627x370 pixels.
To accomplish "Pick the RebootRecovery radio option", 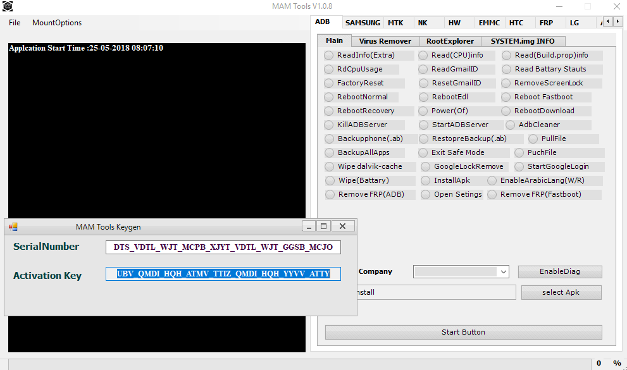I will point(329,111).
